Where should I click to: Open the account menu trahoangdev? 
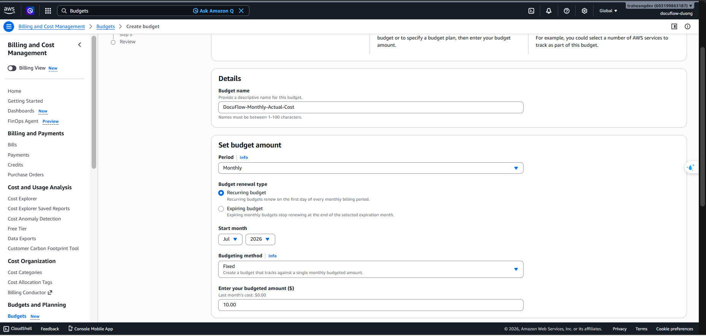[659, 6]
